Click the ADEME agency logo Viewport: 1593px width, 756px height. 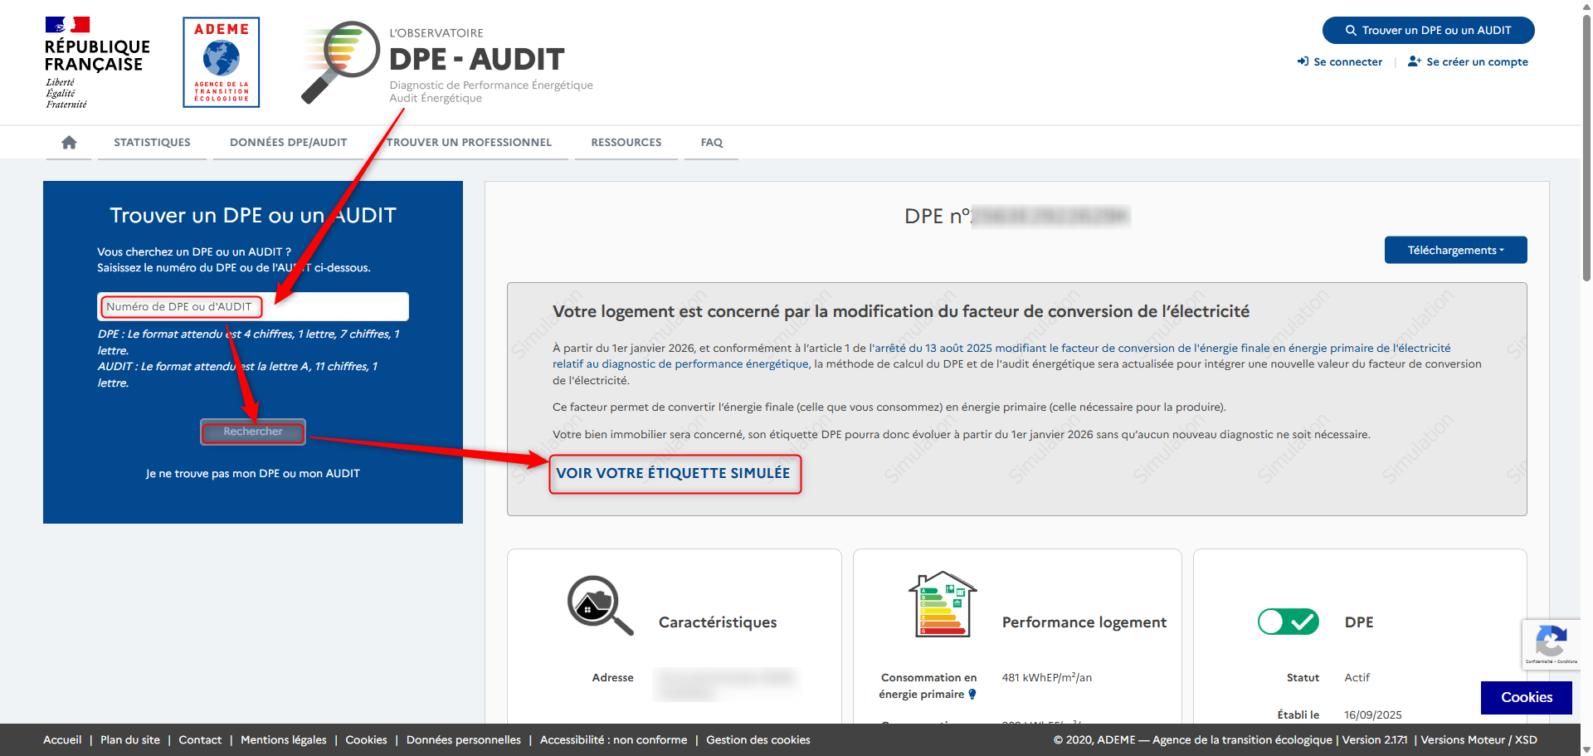[222, 62]
